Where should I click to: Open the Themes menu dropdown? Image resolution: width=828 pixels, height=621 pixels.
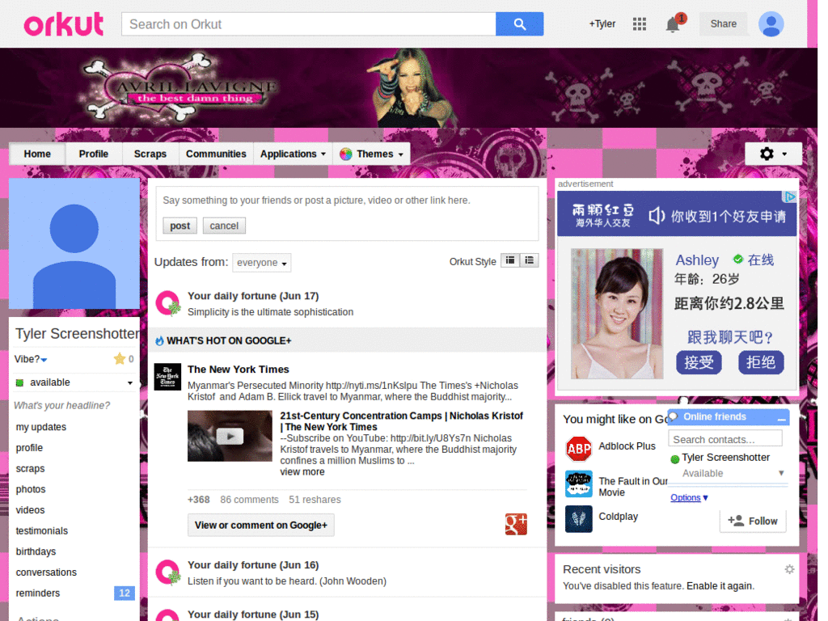click(371, 154)
